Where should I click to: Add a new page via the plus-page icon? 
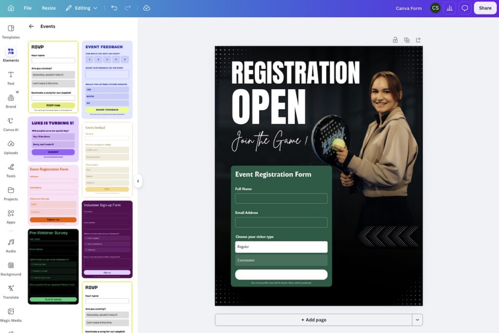419,40
